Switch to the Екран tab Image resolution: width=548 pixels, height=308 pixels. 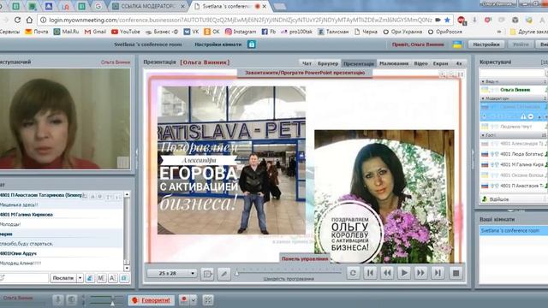point(440,63)
